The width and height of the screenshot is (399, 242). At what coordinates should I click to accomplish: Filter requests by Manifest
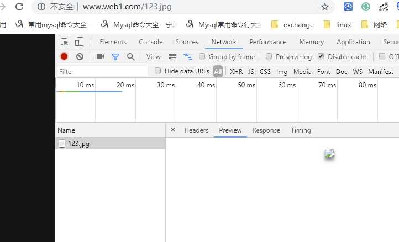coord(381,72)
